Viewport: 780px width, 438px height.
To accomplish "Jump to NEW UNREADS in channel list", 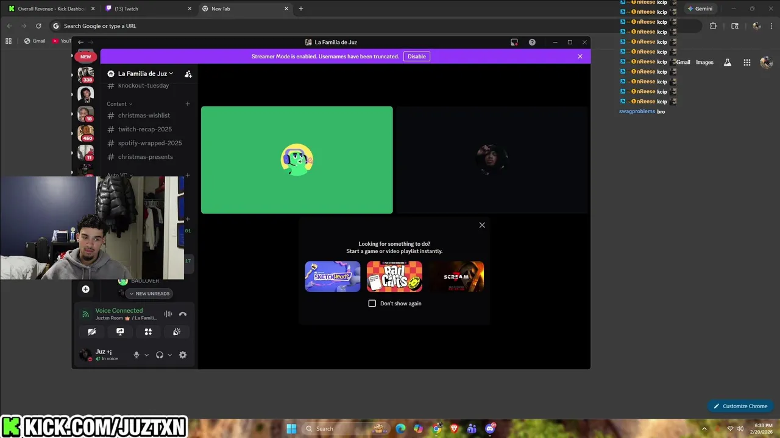I will [x=149, y=293].
